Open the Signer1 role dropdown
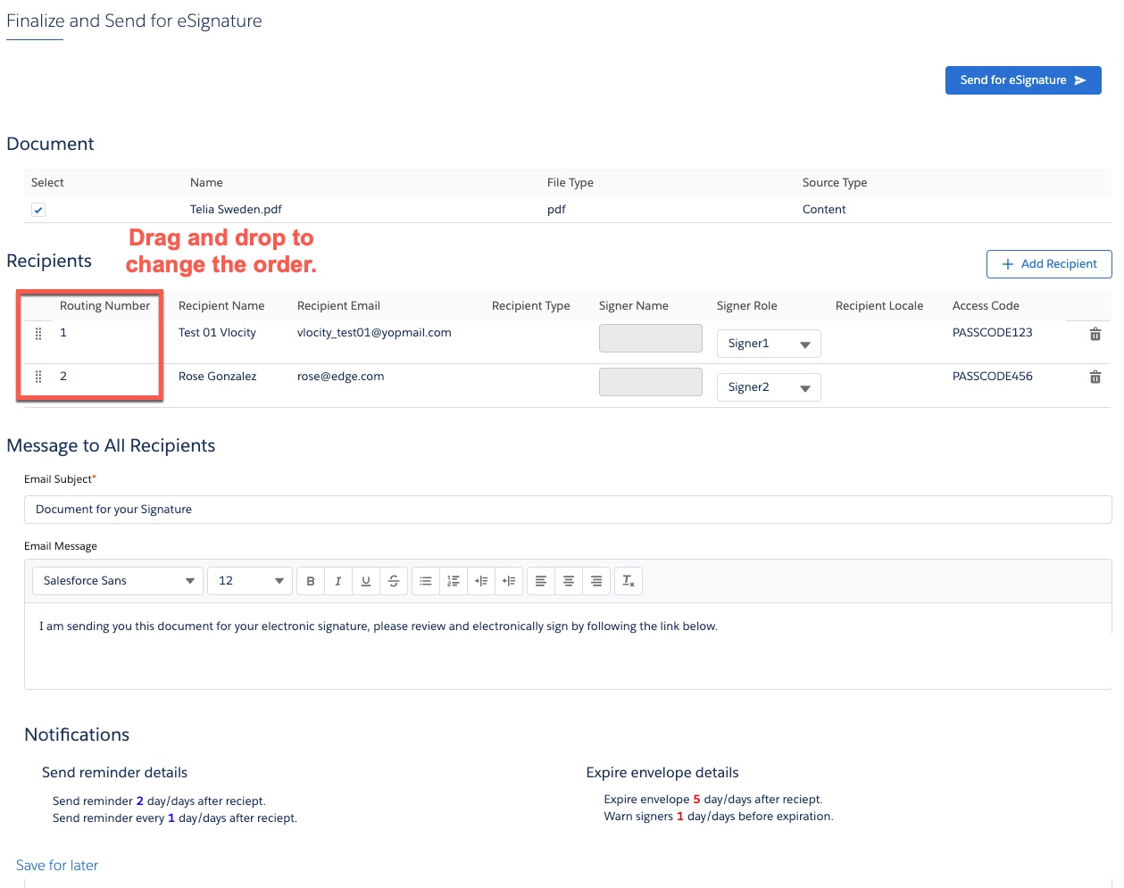 (x=769, y=344)
